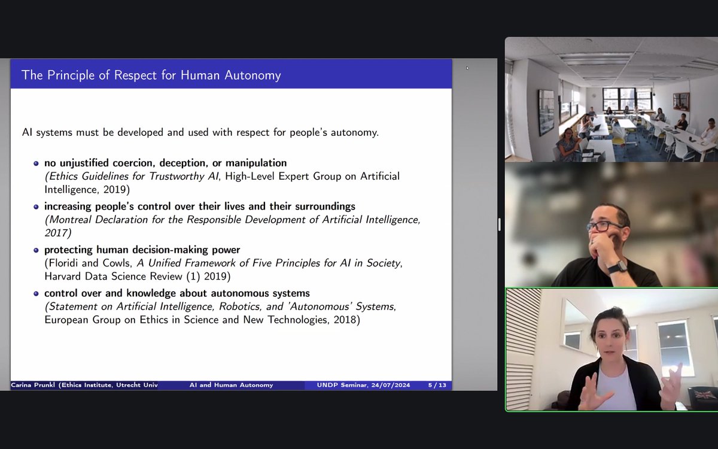Click footer author 'Carina Prunkl (Ethics Institute, Utrecht Univ'
This screenshot has height=449, width=718.
(84, 385)
